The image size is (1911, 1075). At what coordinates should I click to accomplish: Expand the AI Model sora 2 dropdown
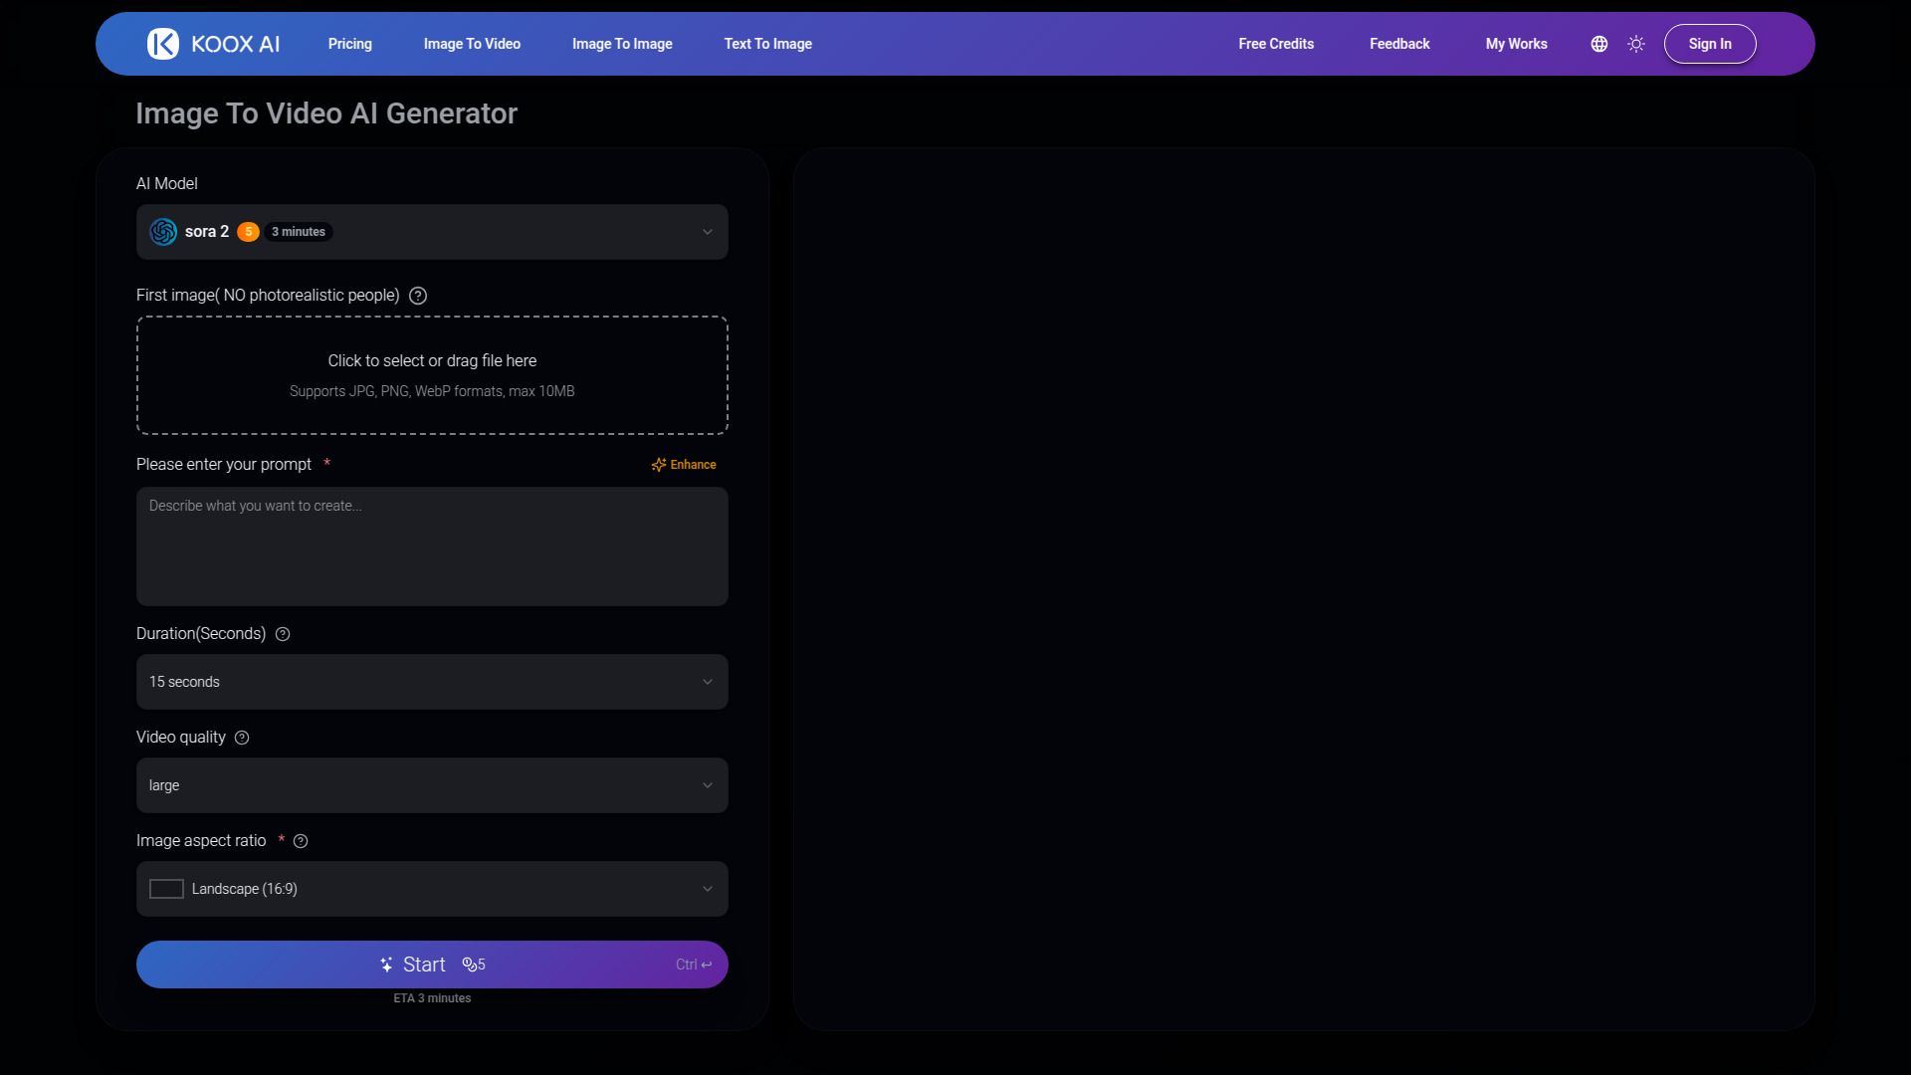707,232
